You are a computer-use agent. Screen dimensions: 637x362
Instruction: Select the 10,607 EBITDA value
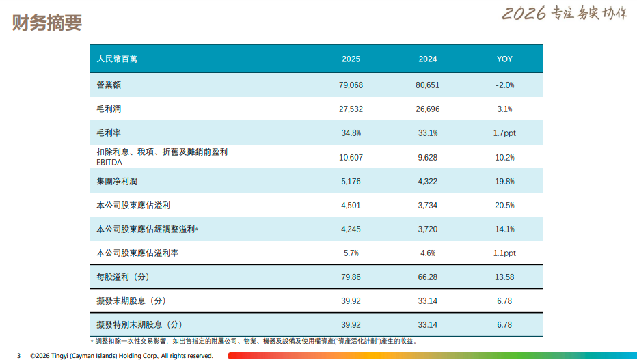tap(351, 157)
